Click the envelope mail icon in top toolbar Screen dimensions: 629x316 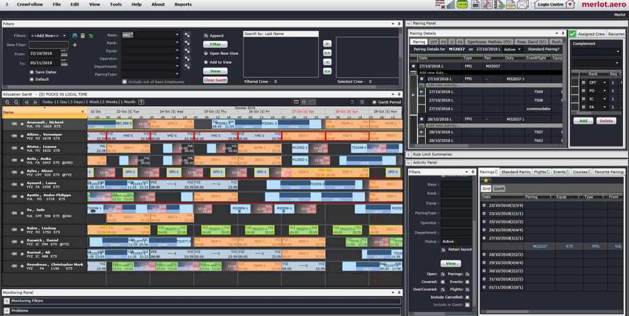pos(522,5)
